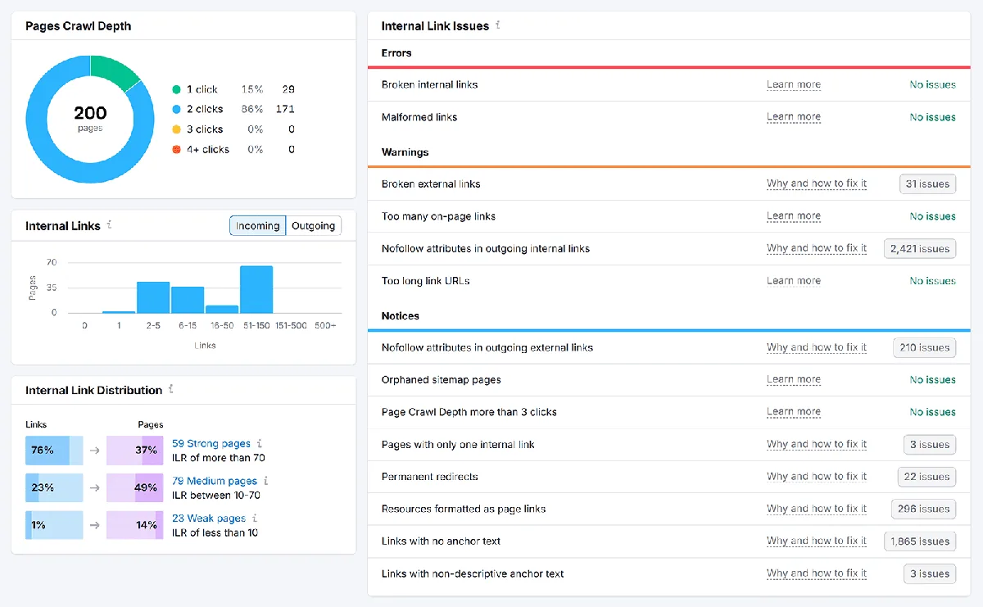Viewport: 983px width, 607px height.
Task: Open 79 Medium pages link
Action: click(215, 482)
